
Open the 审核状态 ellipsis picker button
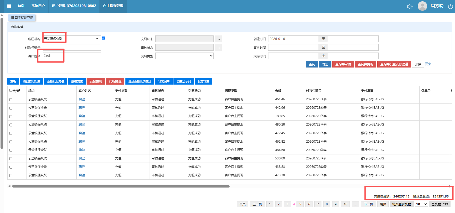pos(219,48)
